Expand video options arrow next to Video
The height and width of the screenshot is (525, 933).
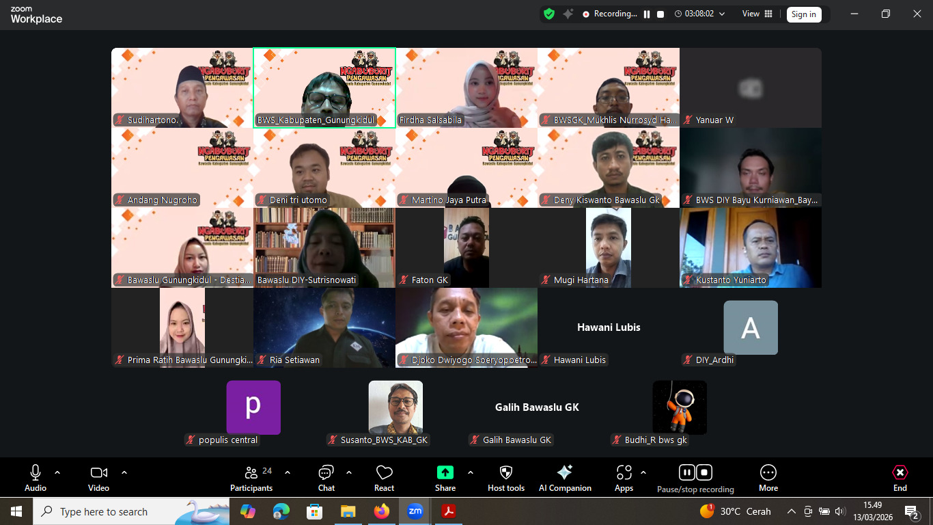coord(124,472)
